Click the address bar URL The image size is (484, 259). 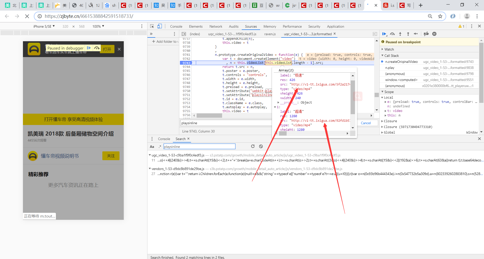click(x=89, y=16)
